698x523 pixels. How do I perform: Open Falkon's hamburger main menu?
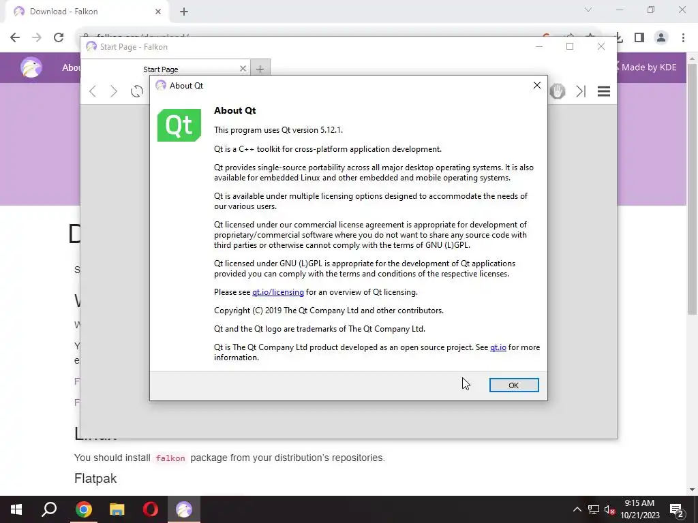tap(604, 91)
